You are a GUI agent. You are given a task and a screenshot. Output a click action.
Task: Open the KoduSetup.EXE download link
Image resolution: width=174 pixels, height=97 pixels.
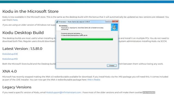click(x=10, y=54)
